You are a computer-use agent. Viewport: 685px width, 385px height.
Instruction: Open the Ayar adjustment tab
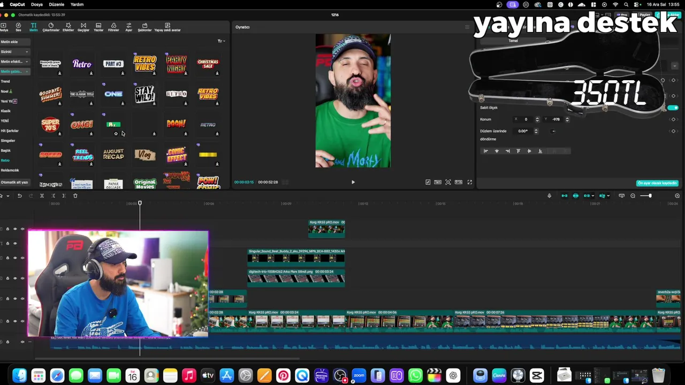point(128,27)
